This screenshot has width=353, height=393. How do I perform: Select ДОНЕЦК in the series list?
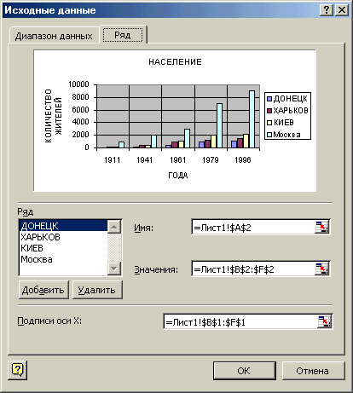(x=63, y=226)
